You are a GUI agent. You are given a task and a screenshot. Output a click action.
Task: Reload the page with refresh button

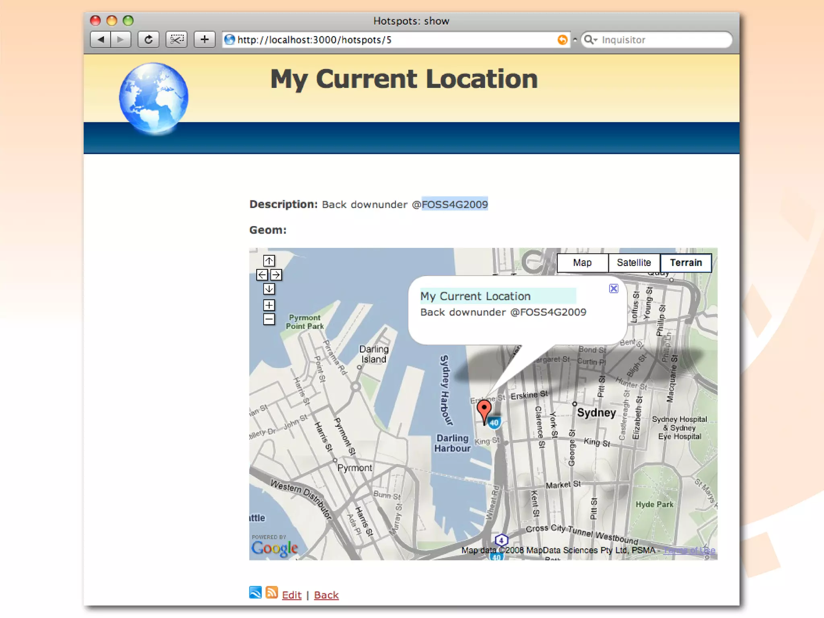tap(148, 39)
